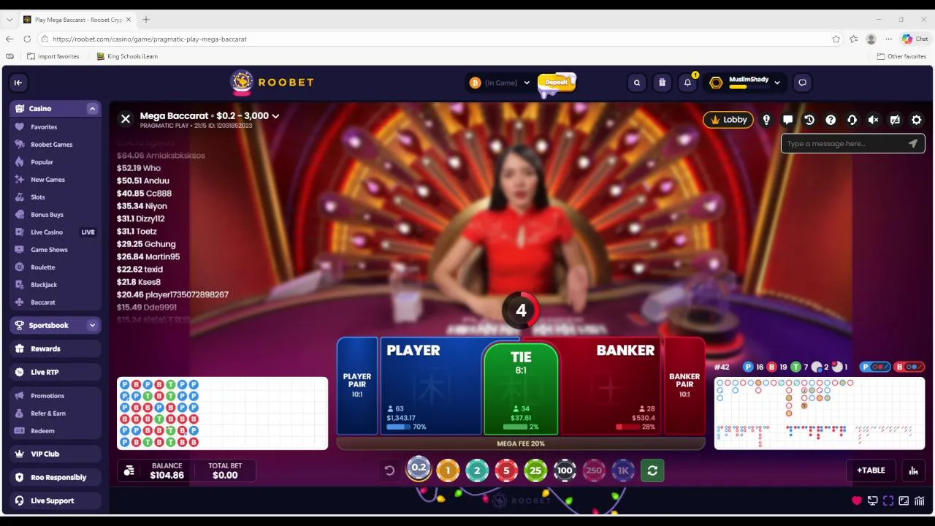Open game settings gear icon
Screen dimensions: 935x526
(x=917, y=120)
